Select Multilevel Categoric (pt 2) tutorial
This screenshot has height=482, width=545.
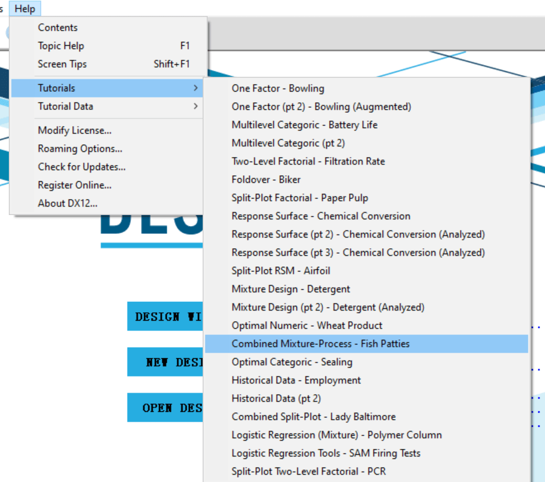point(367,143)
